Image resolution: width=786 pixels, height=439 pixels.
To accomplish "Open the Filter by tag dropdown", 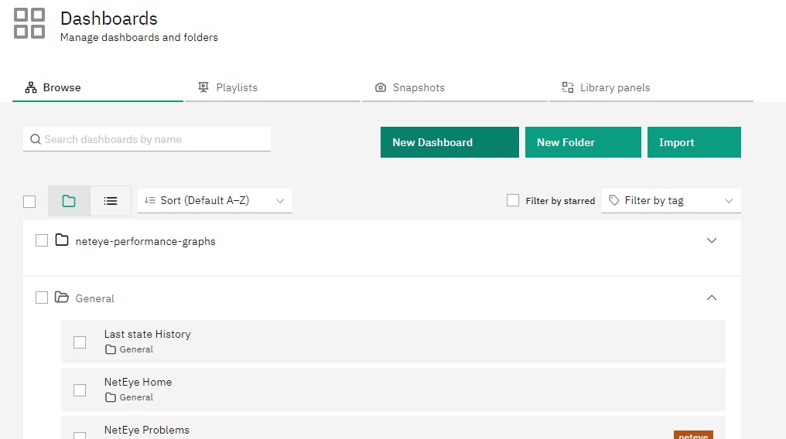I will (x=672, y=201).
